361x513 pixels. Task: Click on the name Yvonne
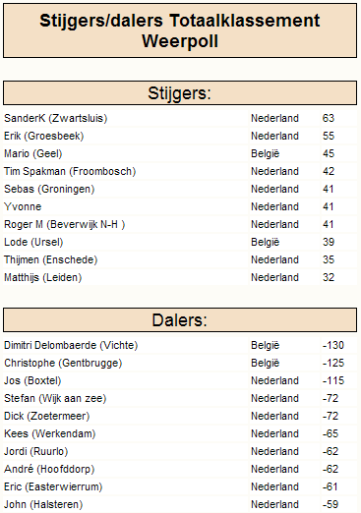click(23, 206)
